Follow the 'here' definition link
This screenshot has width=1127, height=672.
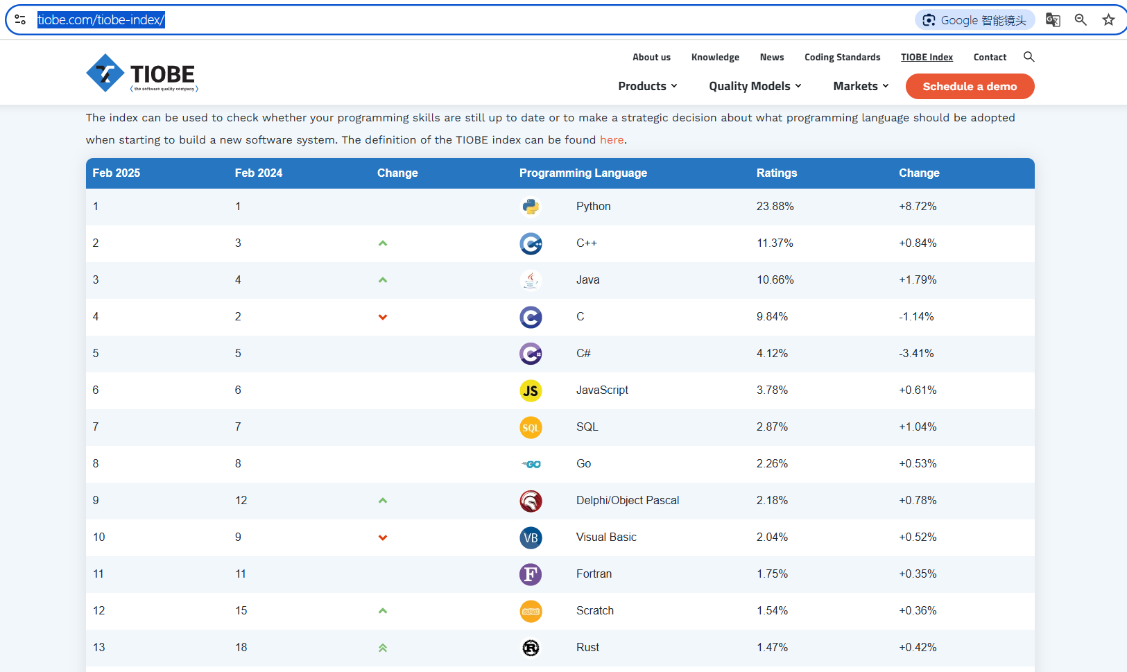click(x=612, y=140)
